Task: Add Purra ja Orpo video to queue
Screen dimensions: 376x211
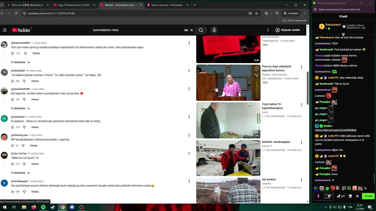Action: 256,75
